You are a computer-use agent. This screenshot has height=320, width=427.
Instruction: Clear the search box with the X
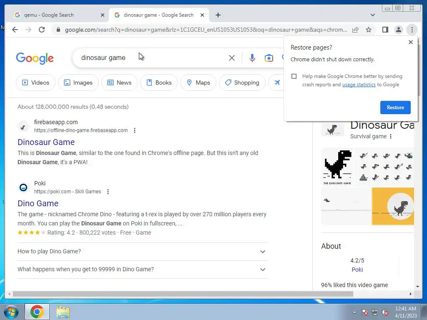[x=232, y=57]
